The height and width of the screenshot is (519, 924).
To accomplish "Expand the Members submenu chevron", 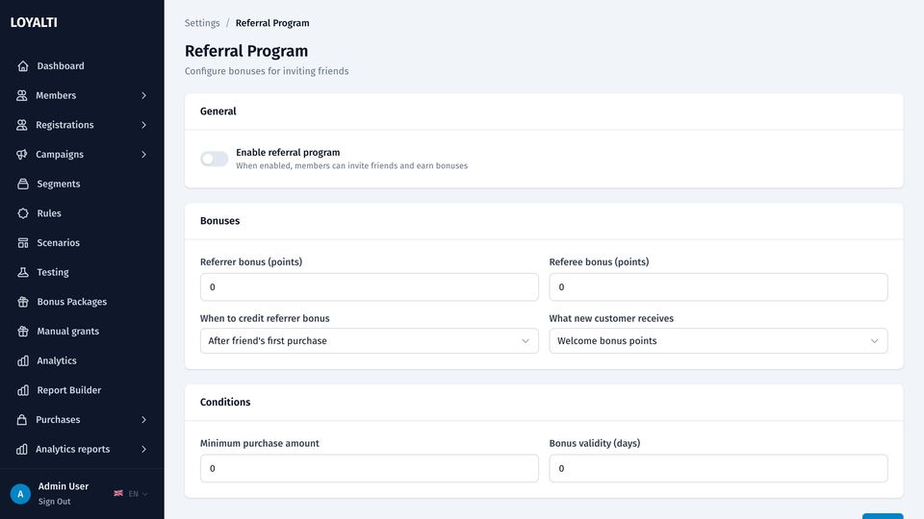I will [x=143, y=95].
